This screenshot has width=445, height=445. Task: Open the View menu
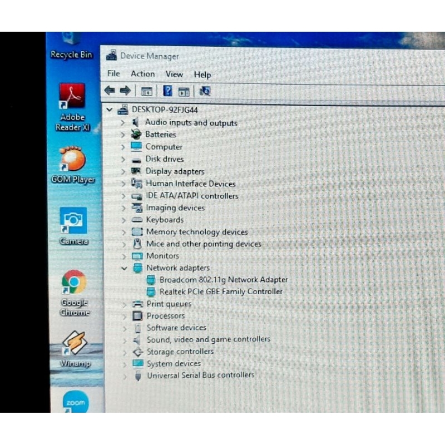click(174, 75)
